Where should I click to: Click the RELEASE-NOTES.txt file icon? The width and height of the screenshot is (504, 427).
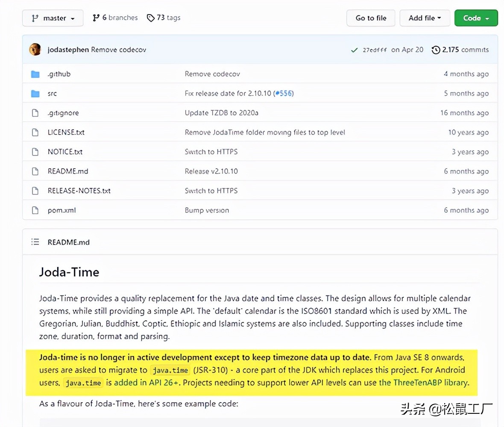[35, 191]
